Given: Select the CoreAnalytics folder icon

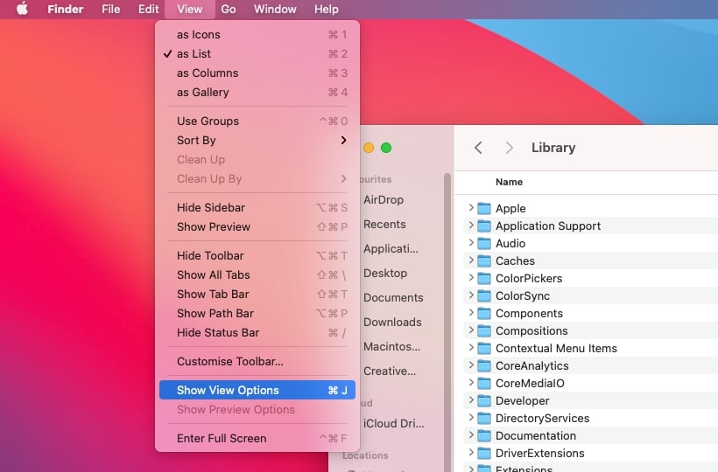Looking at the screenshot, I should [484, 365].
